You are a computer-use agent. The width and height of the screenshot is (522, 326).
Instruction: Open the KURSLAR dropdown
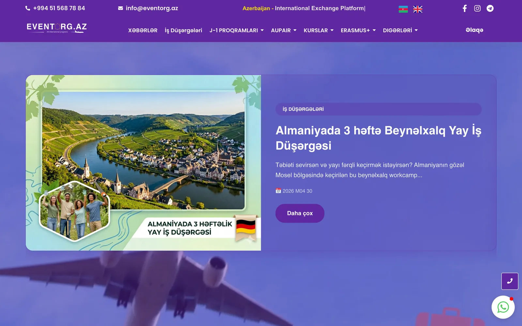point(319,30)
